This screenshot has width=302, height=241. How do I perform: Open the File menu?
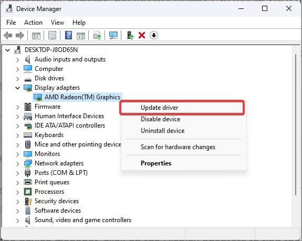click(x=11, y=23)
